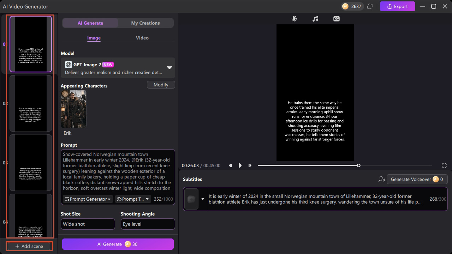Maximize the AI Video Generator window
The height and width of the screenshot is (254, 452).
[x=434, y=6]
